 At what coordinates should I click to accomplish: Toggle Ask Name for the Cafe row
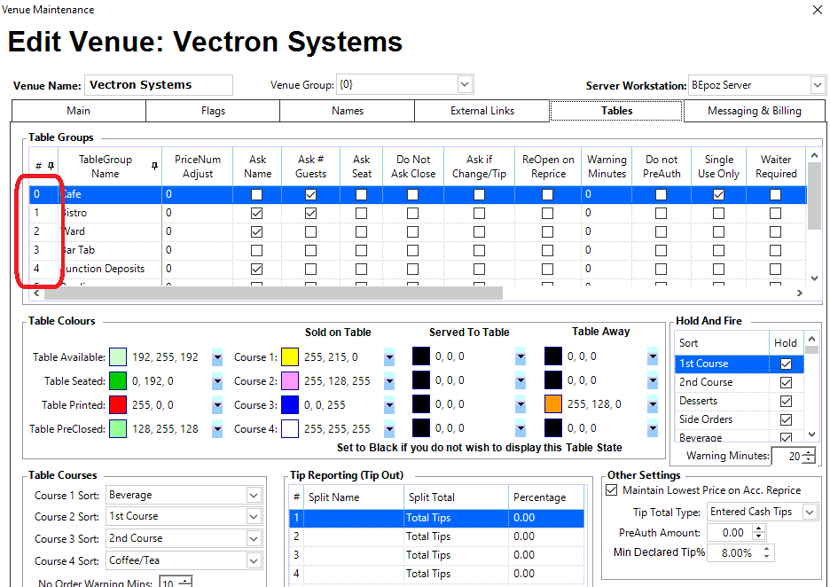point(257,195)
